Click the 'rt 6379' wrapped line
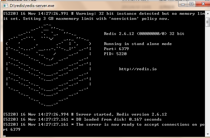 click(x=12, y=129)
